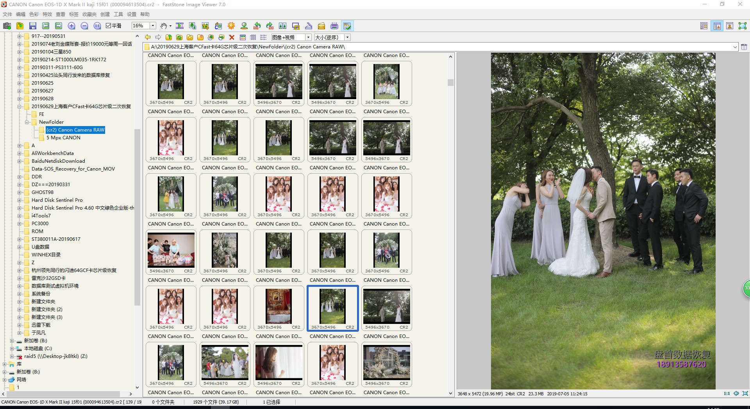Click the zoom out minus icon

point(84,26)
